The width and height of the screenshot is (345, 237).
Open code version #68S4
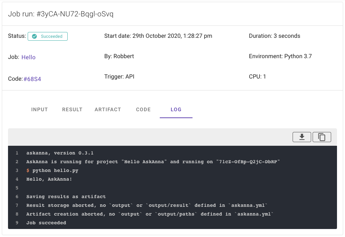(32, 79)
